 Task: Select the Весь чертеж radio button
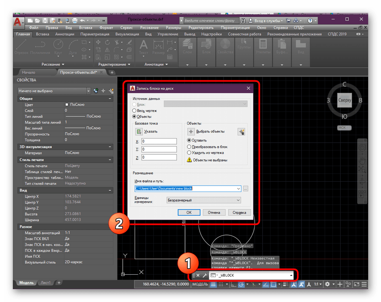click(134, 110)
